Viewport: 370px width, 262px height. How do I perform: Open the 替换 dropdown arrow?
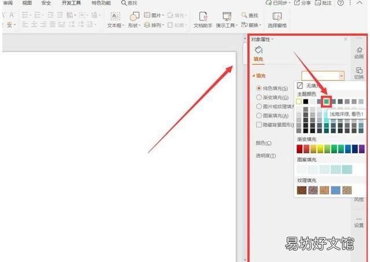pyautogui.click(x=260, y=25)
